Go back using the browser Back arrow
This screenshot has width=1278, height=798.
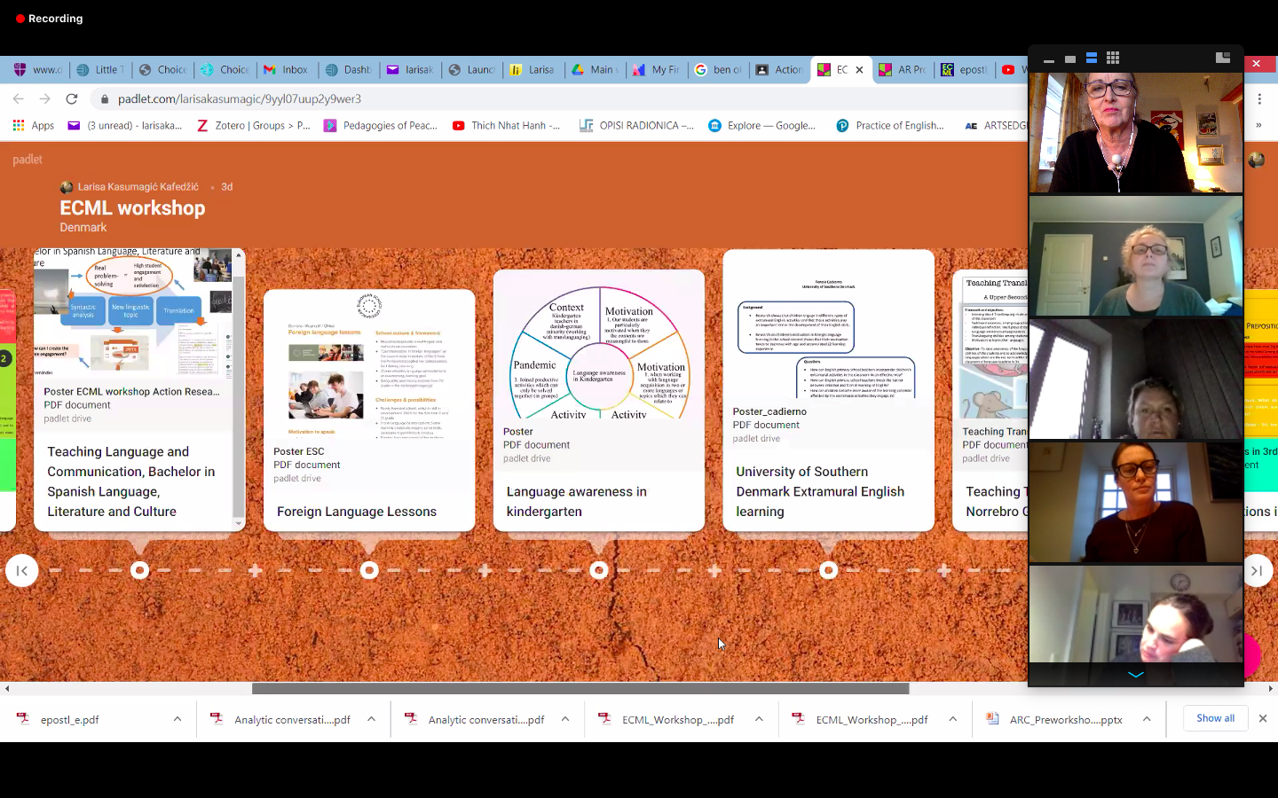(x=19, y=98)
